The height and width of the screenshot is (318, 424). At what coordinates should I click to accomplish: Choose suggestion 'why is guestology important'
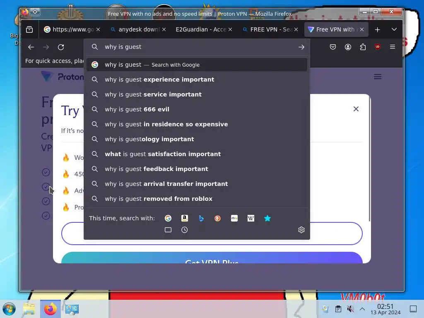coord(197,139)
